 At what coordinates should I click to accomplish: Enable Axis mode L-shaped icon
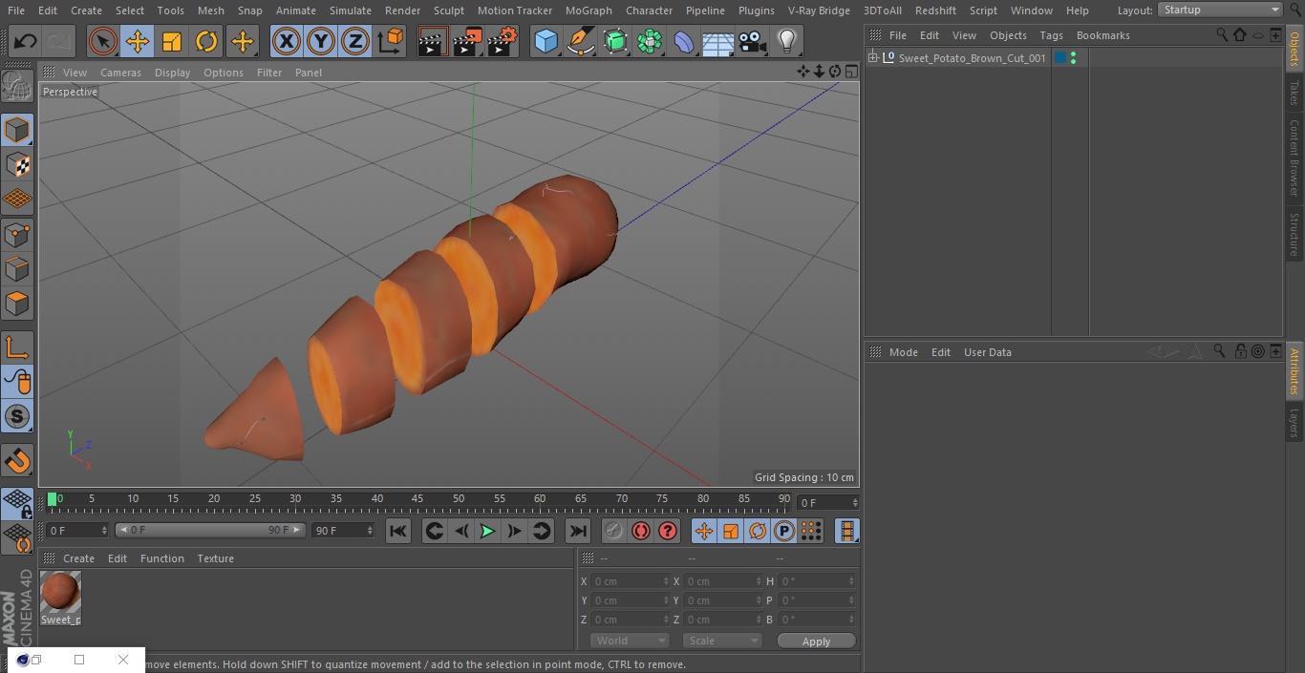coord(17,347)
